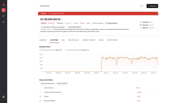Open the CERTIFICATES tab

click(x=112, y=40)
